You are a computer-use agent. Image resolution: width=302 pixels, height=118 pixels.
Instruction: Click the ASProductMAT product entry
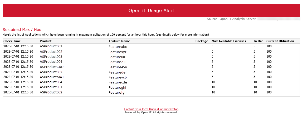pos(52,77)
